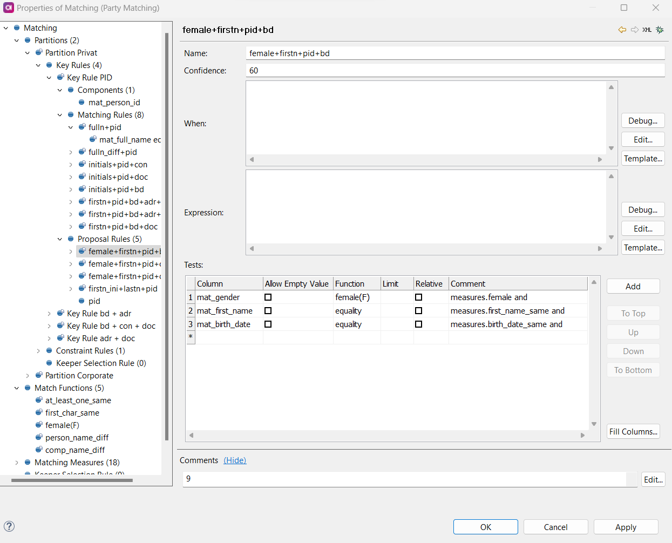Collapse the Key Rules (4) node
672x543 pixels.
(x=38, y=65)
